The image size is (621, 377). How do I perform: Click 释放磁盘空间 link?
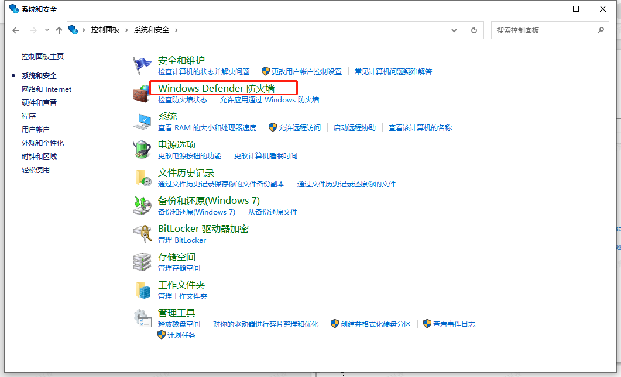click(x=179, y=324)
